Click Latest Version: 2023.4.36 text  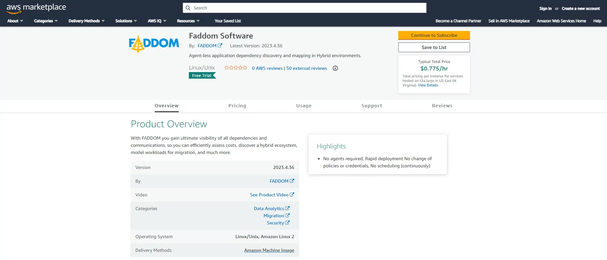pos(256,46)
